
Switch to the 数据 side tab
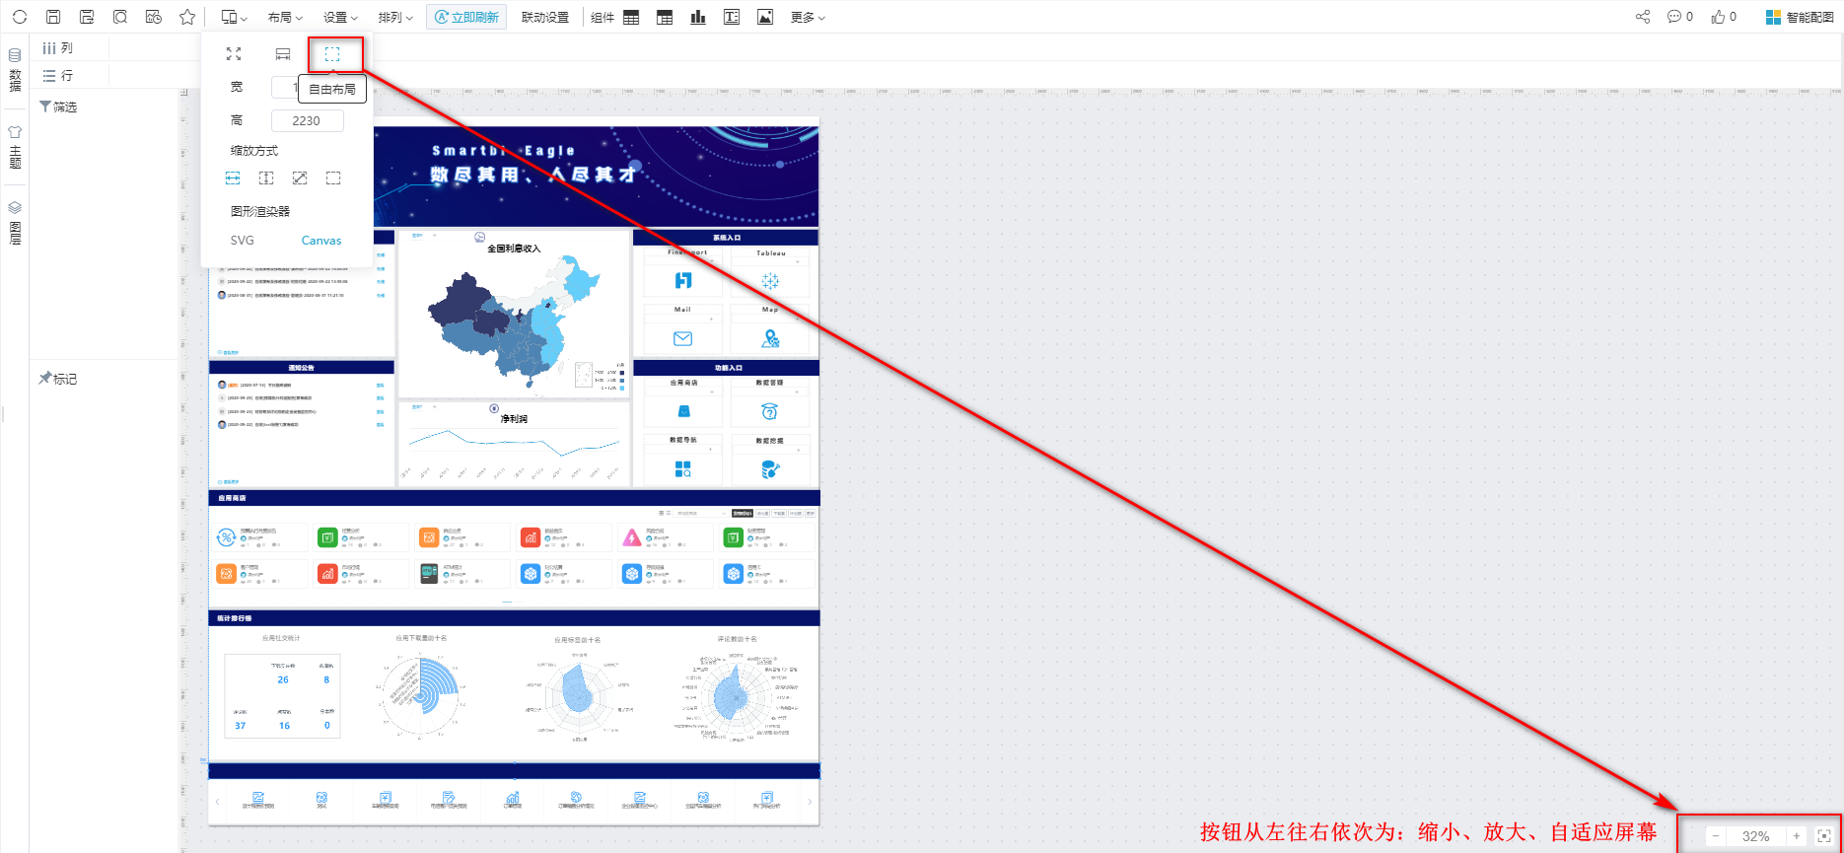point(15,69)
